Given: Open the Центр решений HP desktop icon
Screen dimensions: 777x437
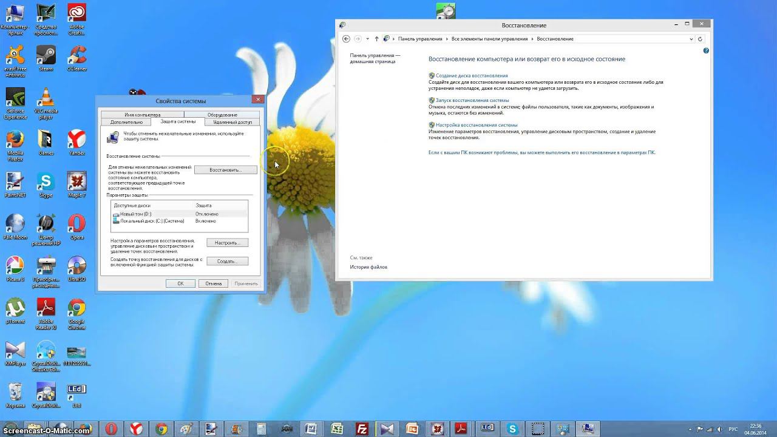Looking at the screenshot, I should point(46,230).
